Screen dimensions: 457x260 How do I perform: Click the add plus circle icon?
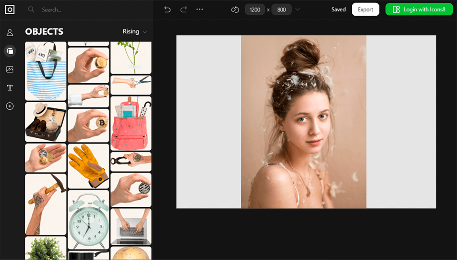(x=10, y=106)
